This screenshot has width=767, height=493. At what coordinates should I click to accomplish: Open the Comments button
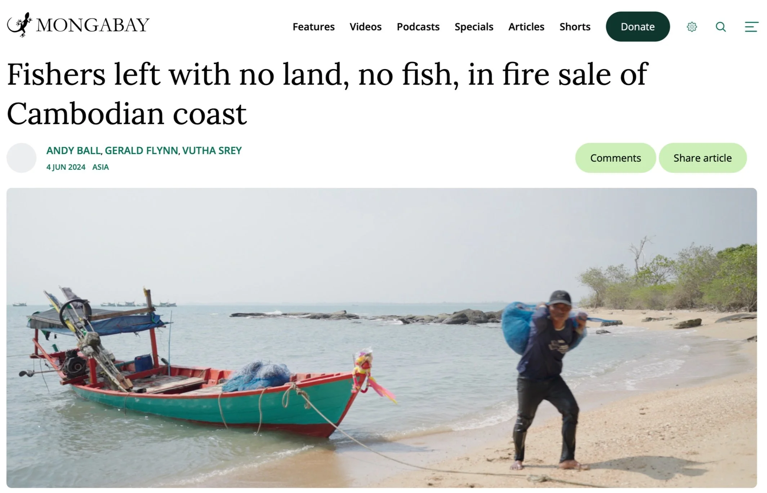[x=615, y=158]
